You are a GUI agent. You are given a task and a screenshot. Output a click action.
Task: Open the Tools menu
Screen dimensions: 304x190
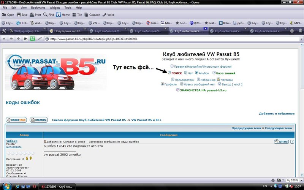pyautogui.click(x=68, y=8)
